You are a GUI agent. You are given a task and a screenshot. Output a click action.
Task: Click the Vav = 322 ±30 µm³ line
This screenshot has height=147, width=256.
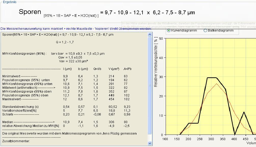(x=74, y=61)
